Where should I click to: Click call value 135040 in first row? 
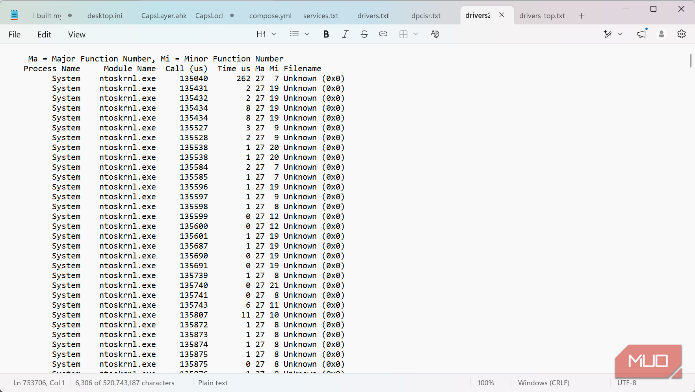pos(194,78)
